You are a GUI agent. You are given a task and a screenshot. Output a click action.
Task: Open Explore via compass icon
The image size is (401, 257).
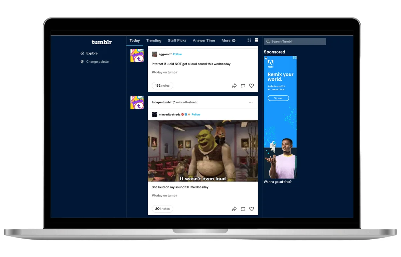point(82,53)
